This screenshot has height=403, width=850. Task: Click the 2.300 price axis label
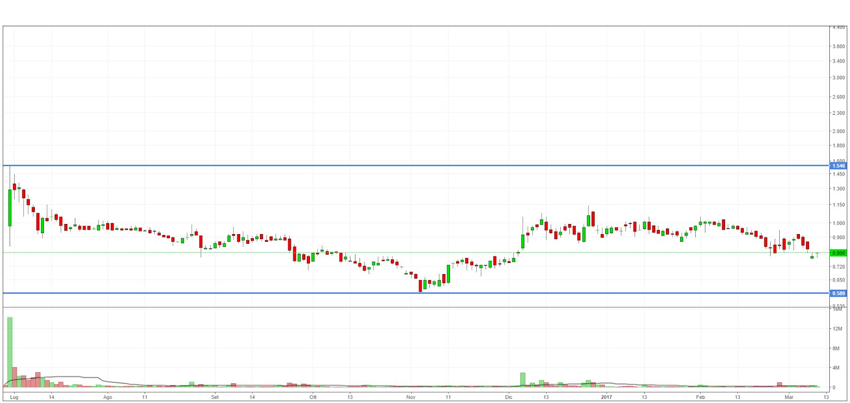pyautogui.click(x=838, y=113)
